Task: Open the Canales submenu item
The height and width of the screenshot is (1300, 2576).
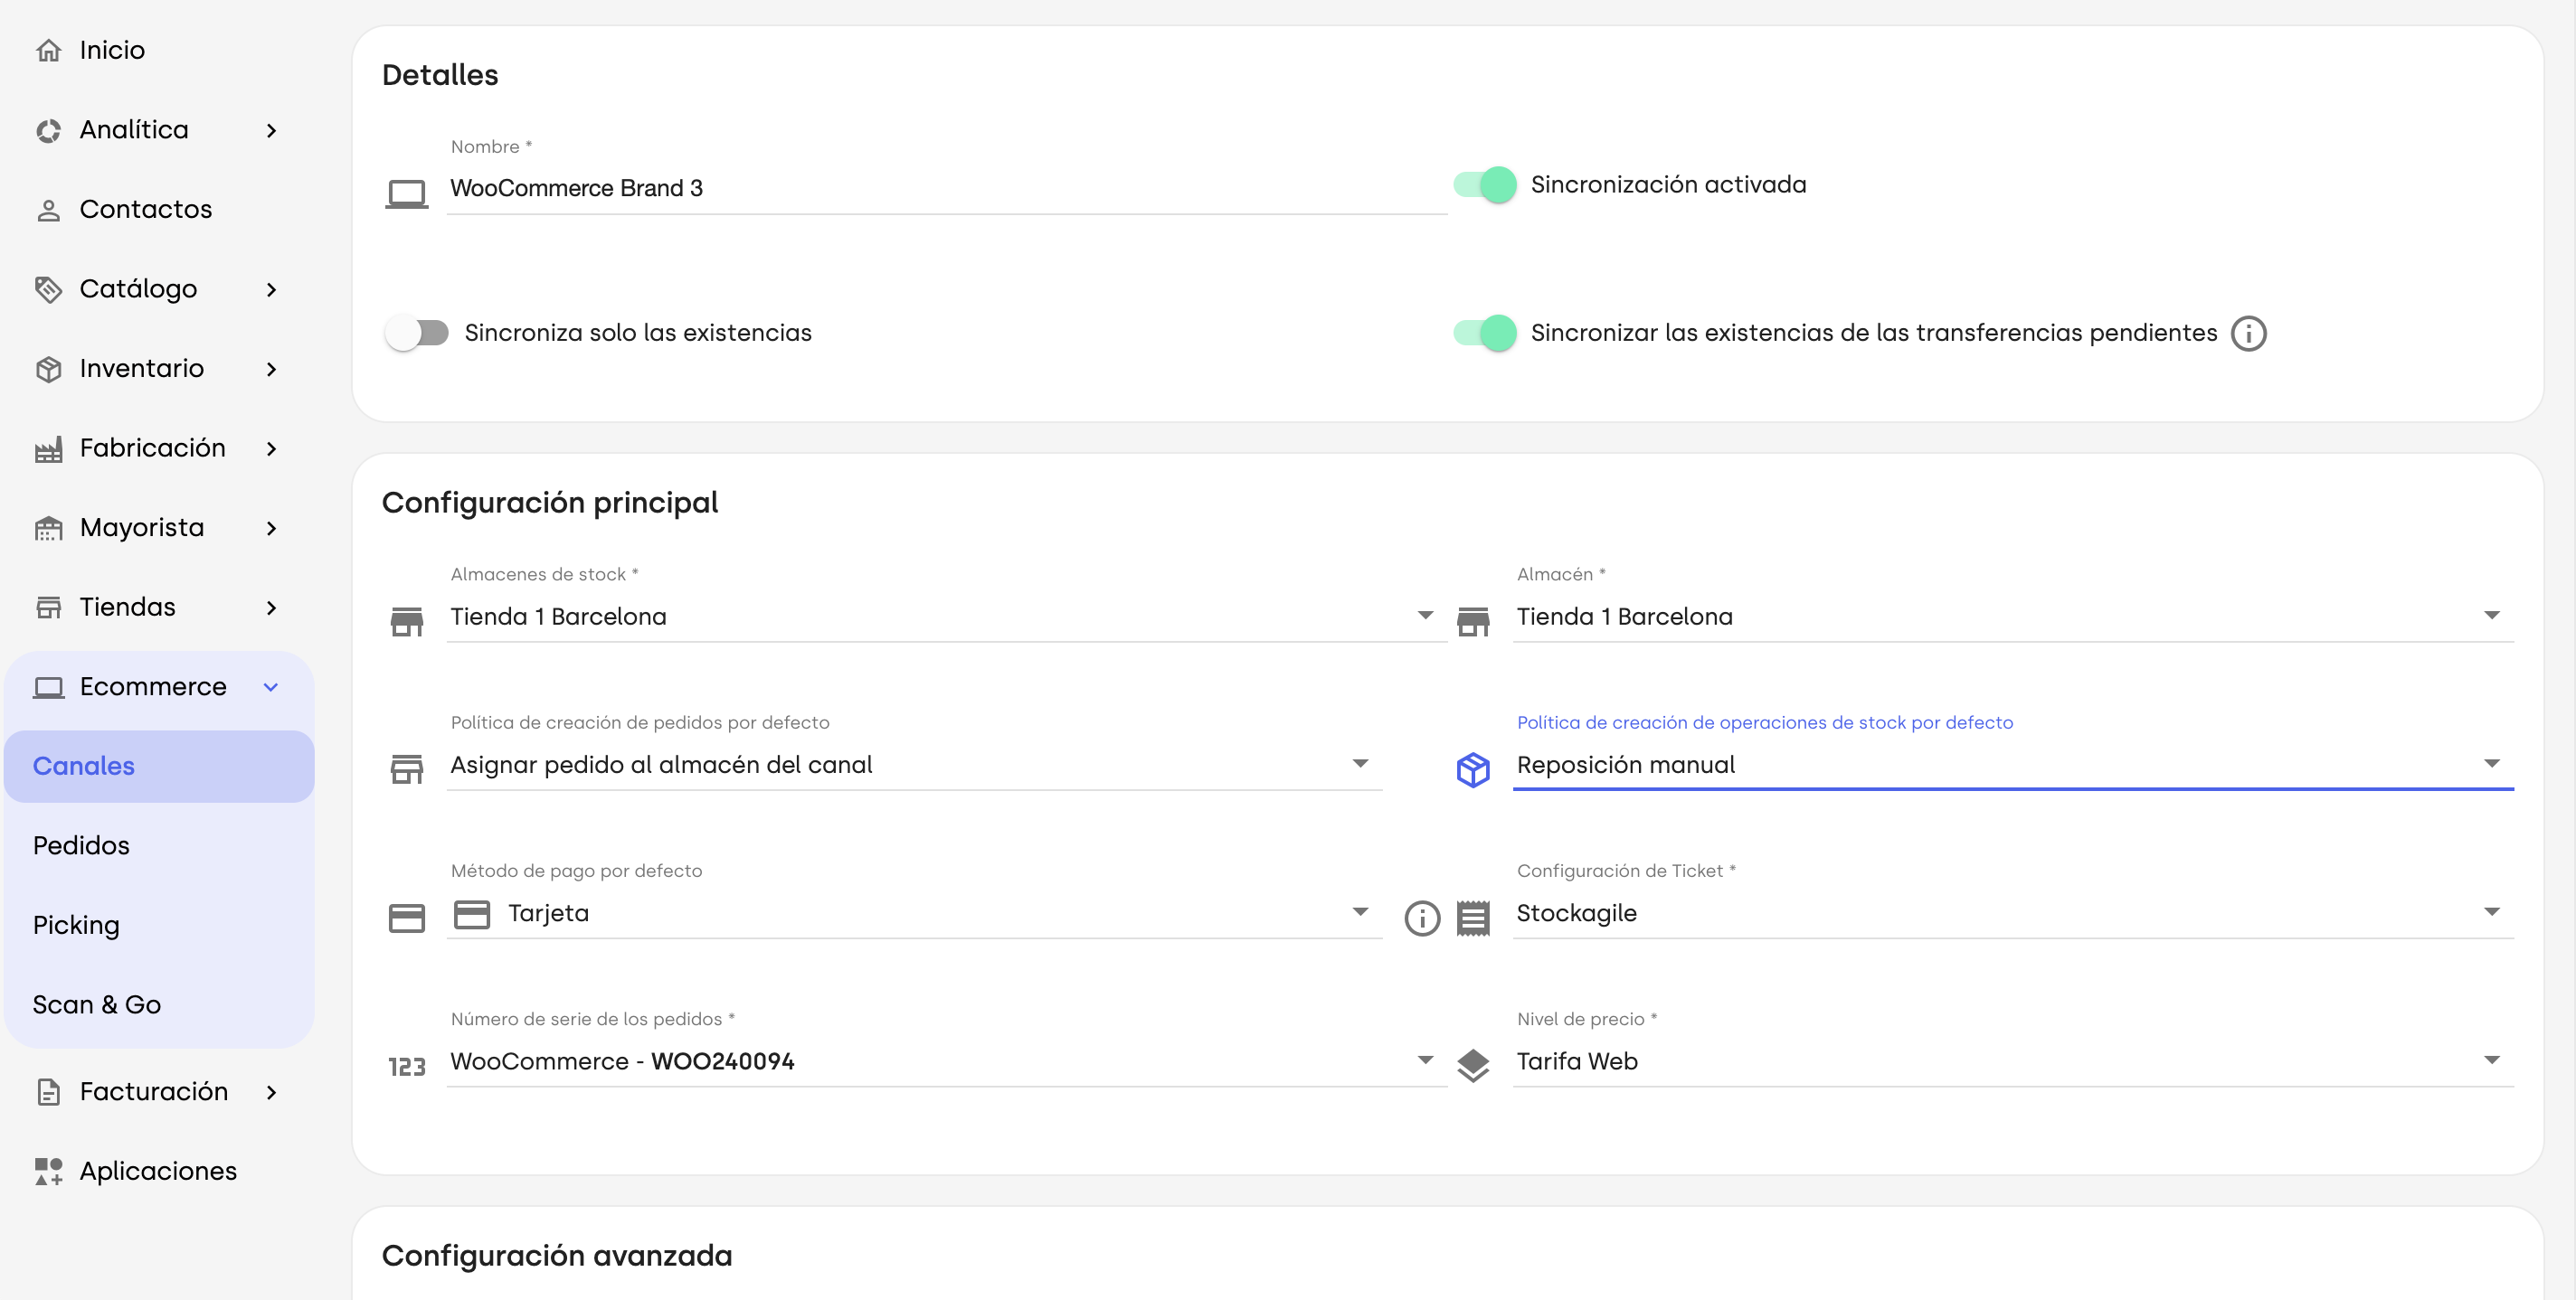Action: click(x=159, y=767)
